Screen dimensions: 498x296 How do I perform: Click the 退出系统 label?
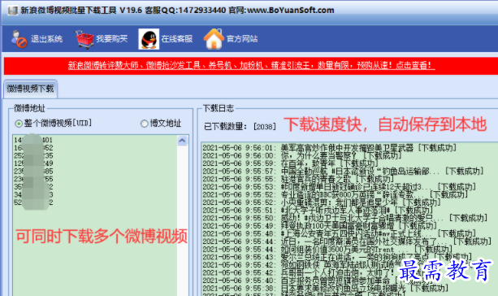[46, 39]
